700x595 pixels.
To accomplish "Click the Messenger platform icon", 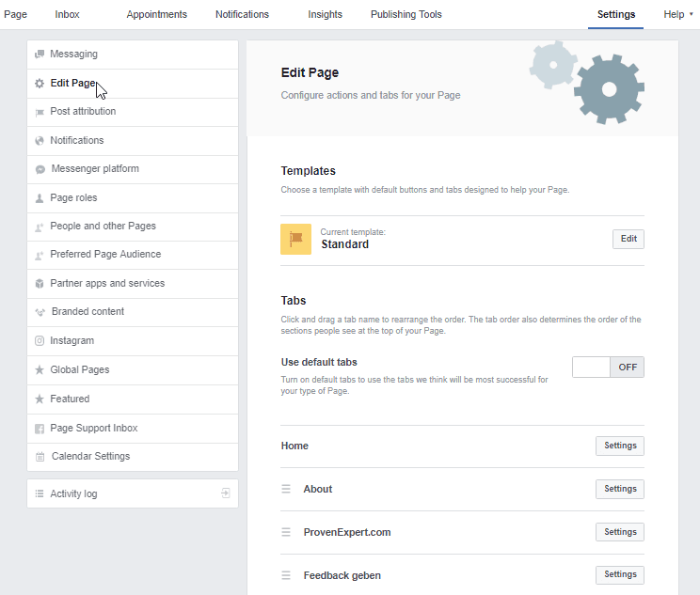I will point(40,169).
